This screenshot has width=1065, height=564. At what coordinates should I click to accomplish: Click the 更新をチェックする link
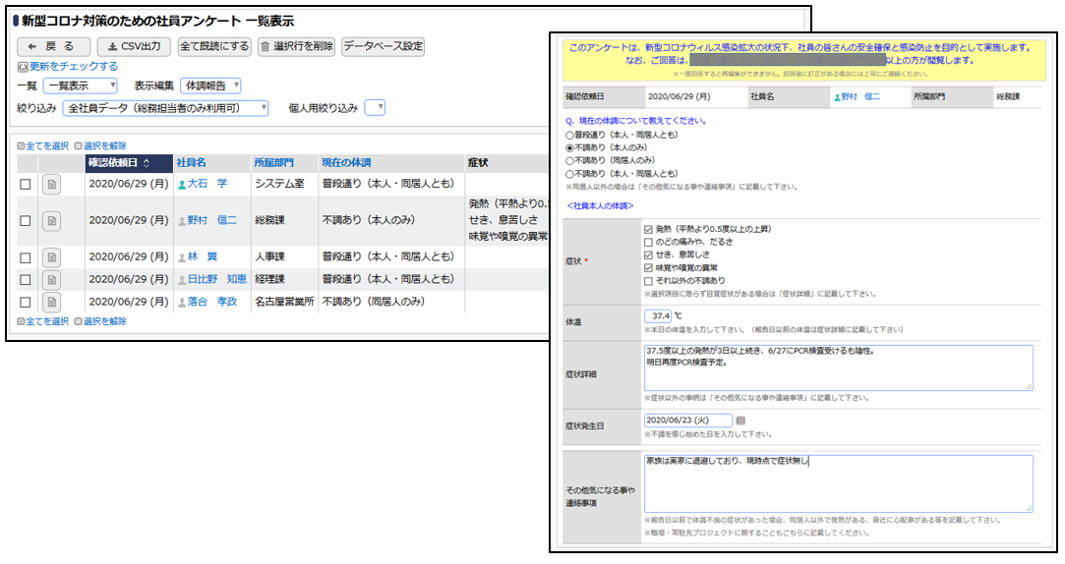[73, 66]
